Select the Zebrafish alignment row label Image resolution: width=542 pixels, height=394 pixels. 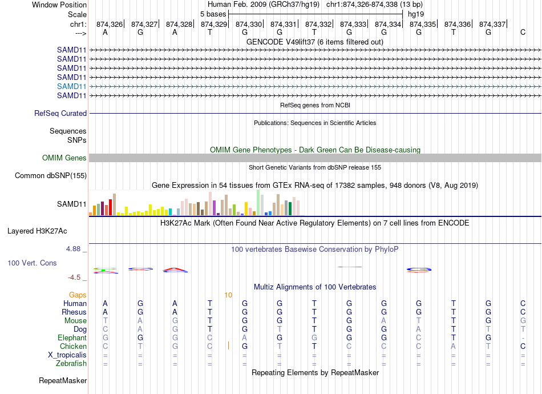click(x=71, y=364)
